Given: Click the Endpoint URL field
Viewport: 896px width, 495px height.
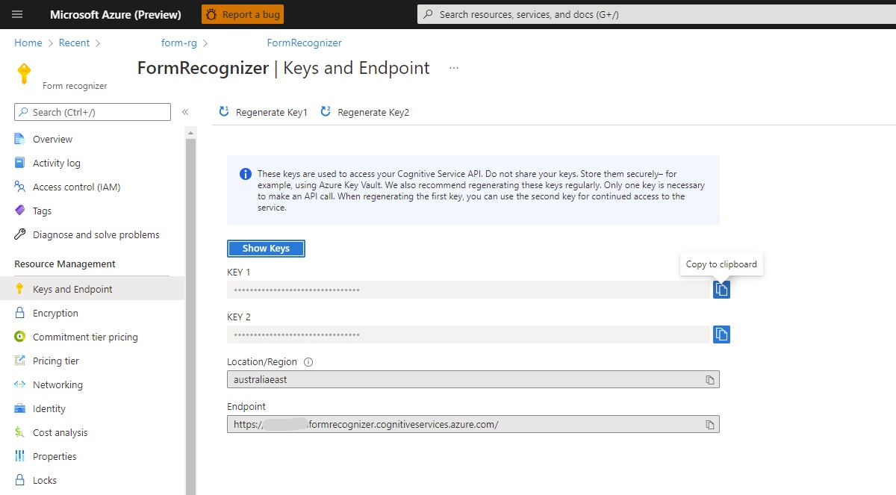Looking at the screenshot, I should coord(473,424).
